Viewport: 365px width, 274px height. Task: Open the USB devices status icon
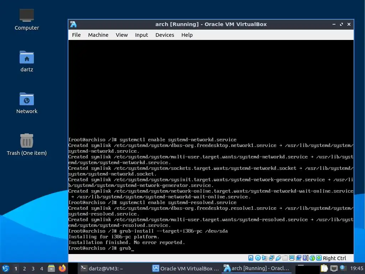point(278,258)
